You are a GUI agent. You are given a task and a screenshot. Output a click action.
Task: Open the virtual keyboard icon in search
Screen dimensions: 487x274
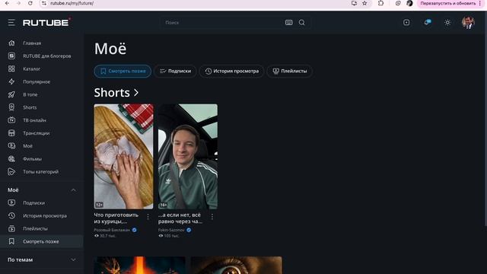point(289,22)
